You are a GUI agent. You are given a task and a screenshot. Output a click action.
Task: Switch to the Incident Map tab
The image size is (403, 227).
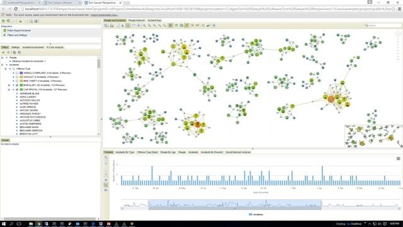[x=154, y=20]
